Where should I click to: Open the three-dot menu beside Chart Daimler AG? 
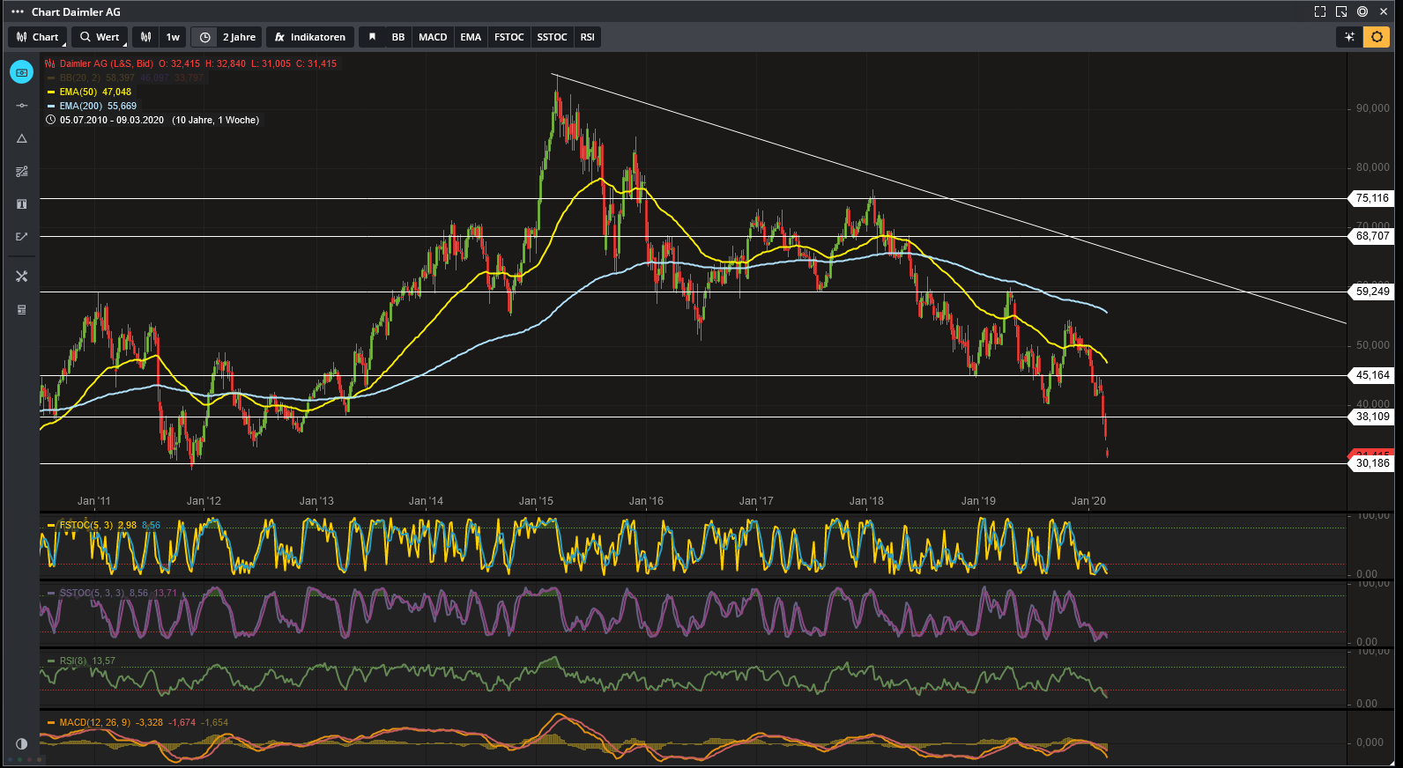pos(18,11)
